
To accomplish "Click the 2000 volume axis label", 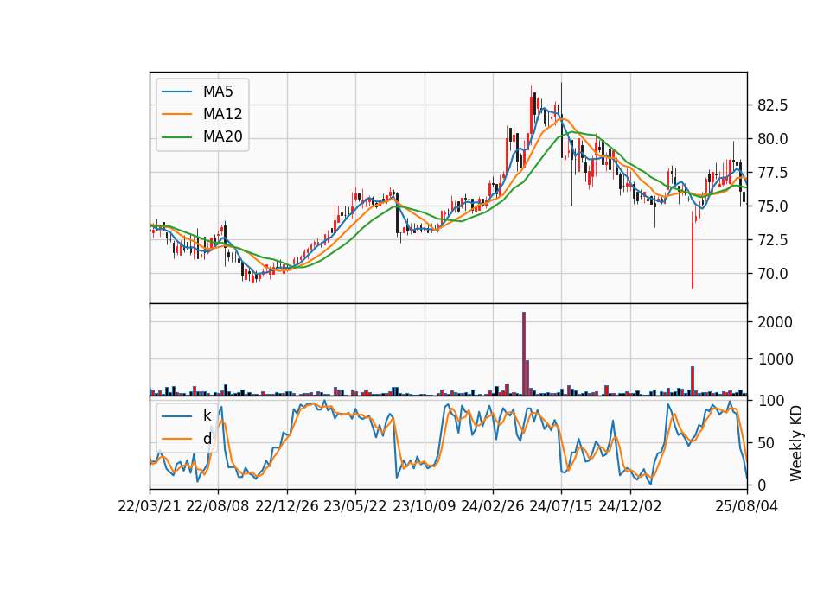I will [x=775, y=322].
